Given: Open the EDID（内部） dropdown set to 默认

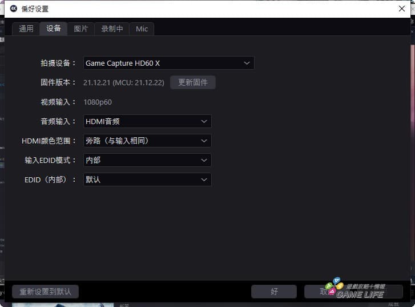Looking at the screenshot, I should click(147, 180).
